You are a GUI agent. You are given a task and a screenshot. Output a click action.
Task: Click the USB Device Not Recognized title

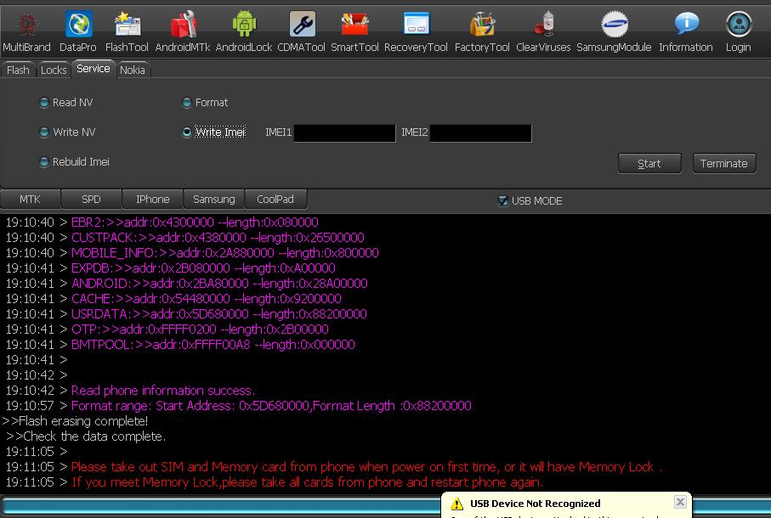pos(535,504)
